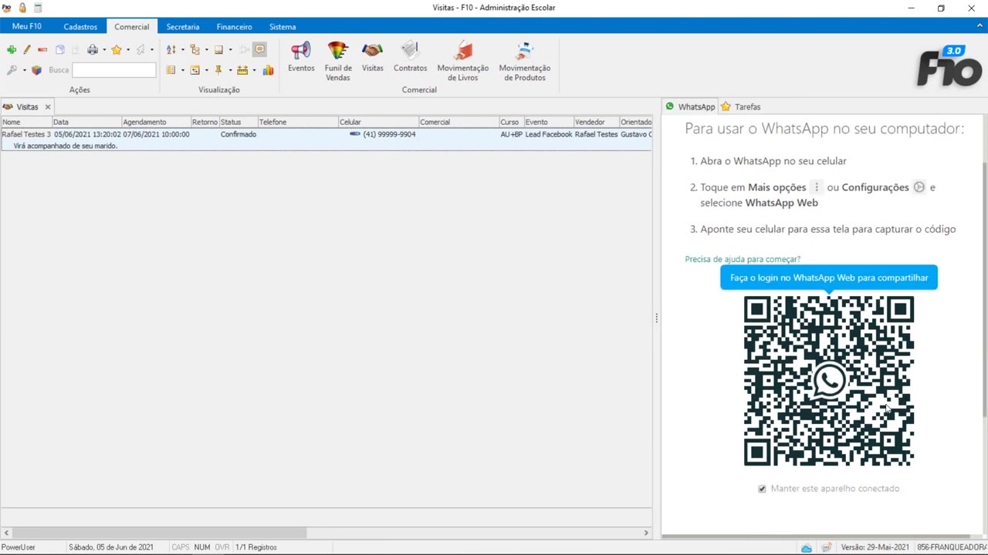The width and height of the screenshot is (988, 555).
Task: Click the ruler width icon
Action: pos(242,70)
